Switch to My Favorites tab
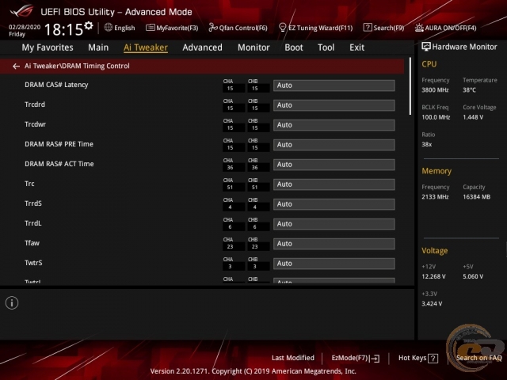Image resolution: width=507 pixels, height=380 pixels. point(48,47)
